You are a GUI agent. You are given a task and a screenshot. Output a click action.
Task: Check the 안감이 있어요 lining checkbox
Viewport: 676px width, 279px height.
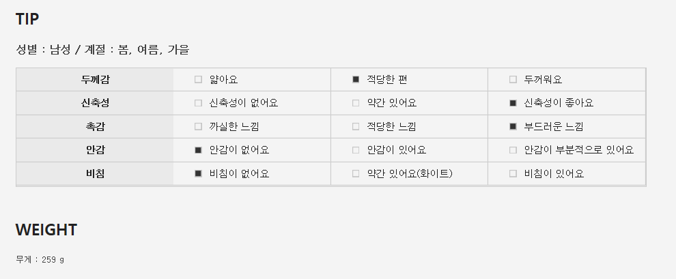click(356, 150)
